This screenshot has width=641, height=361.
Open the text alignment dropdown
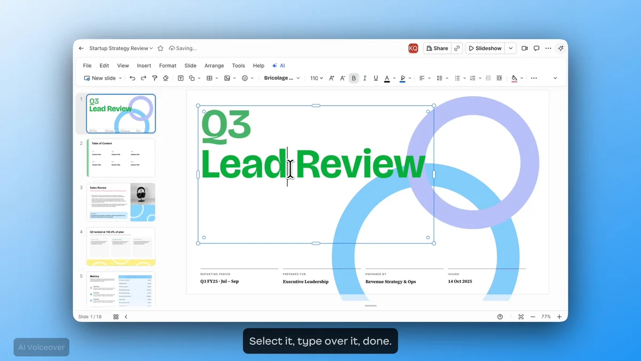pos(424,78)
